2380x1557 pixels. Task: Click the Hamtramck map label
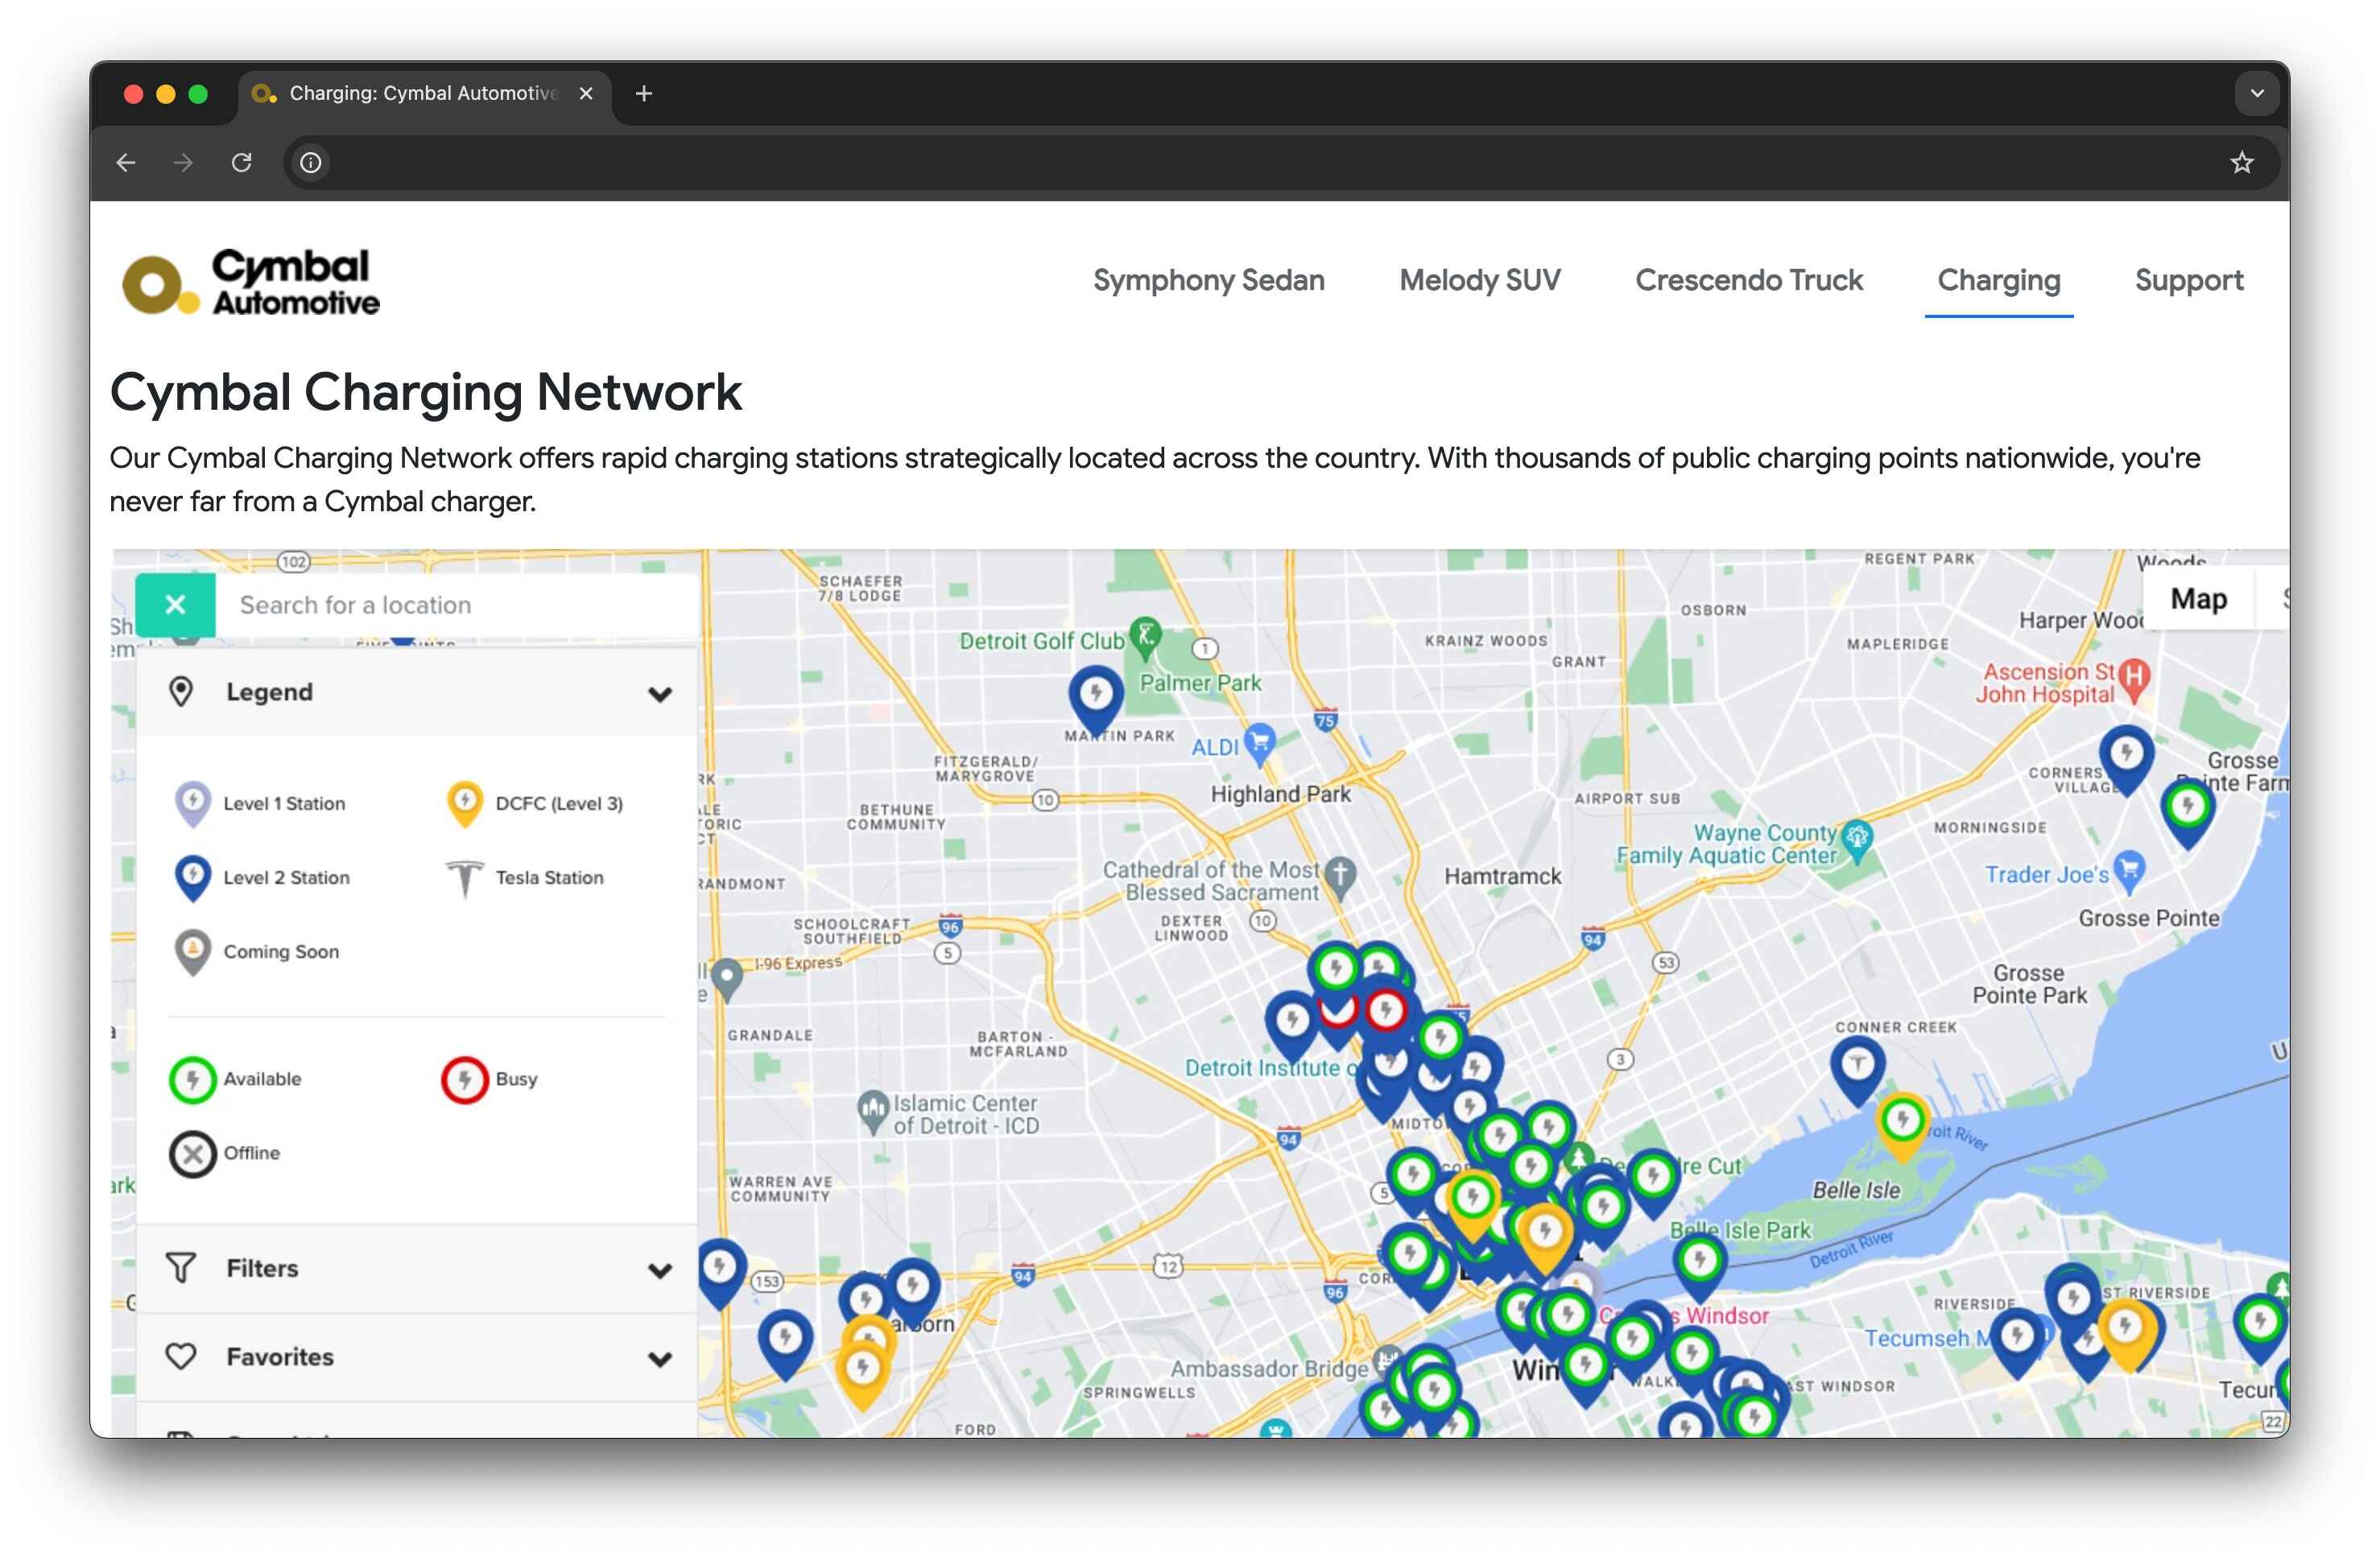point(1502,877)
